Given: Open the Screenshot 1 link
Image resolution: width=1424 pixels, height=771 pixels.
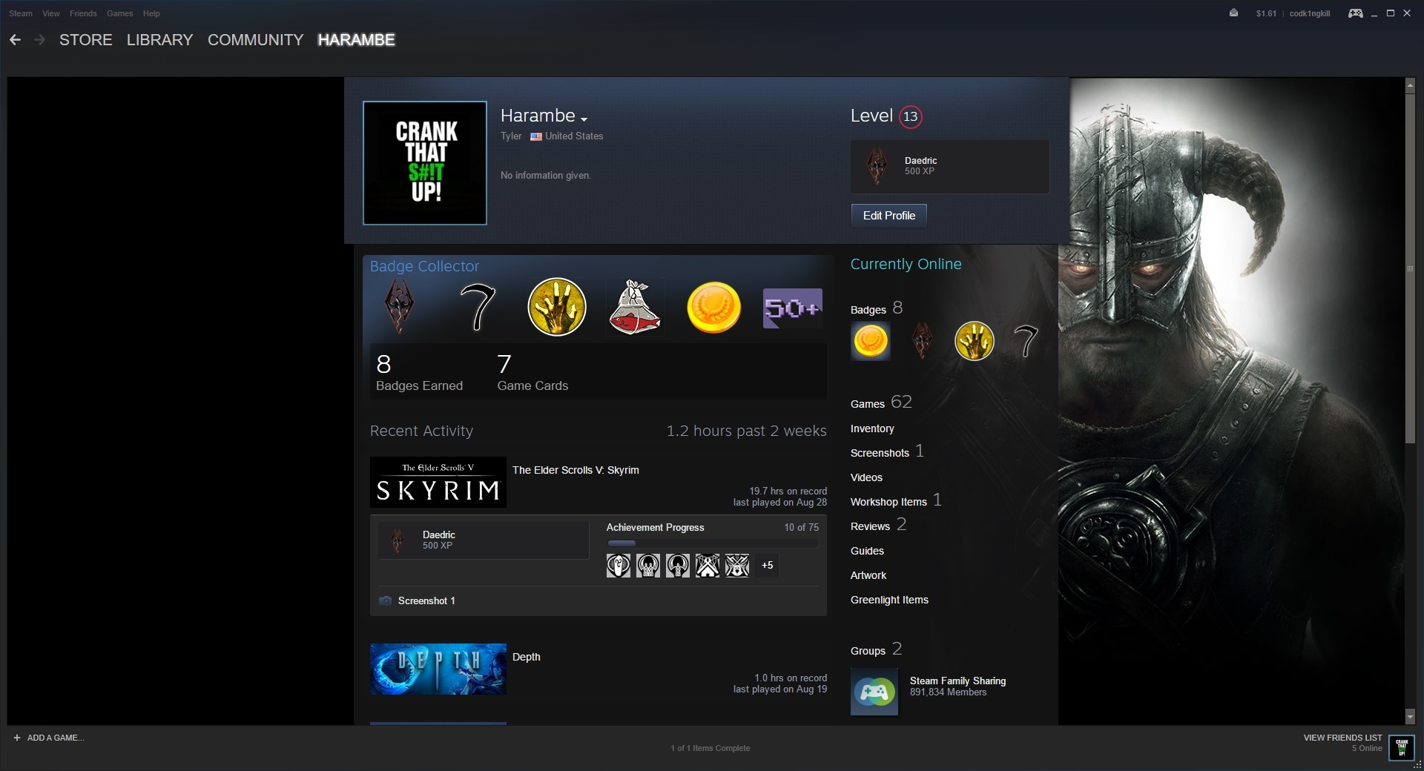Looking at the screenshot, I should point(426,600).
